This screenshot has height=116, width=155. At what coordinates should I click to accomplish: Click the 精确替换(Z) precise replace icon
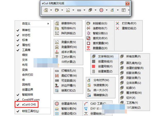(x=89, y=95)
